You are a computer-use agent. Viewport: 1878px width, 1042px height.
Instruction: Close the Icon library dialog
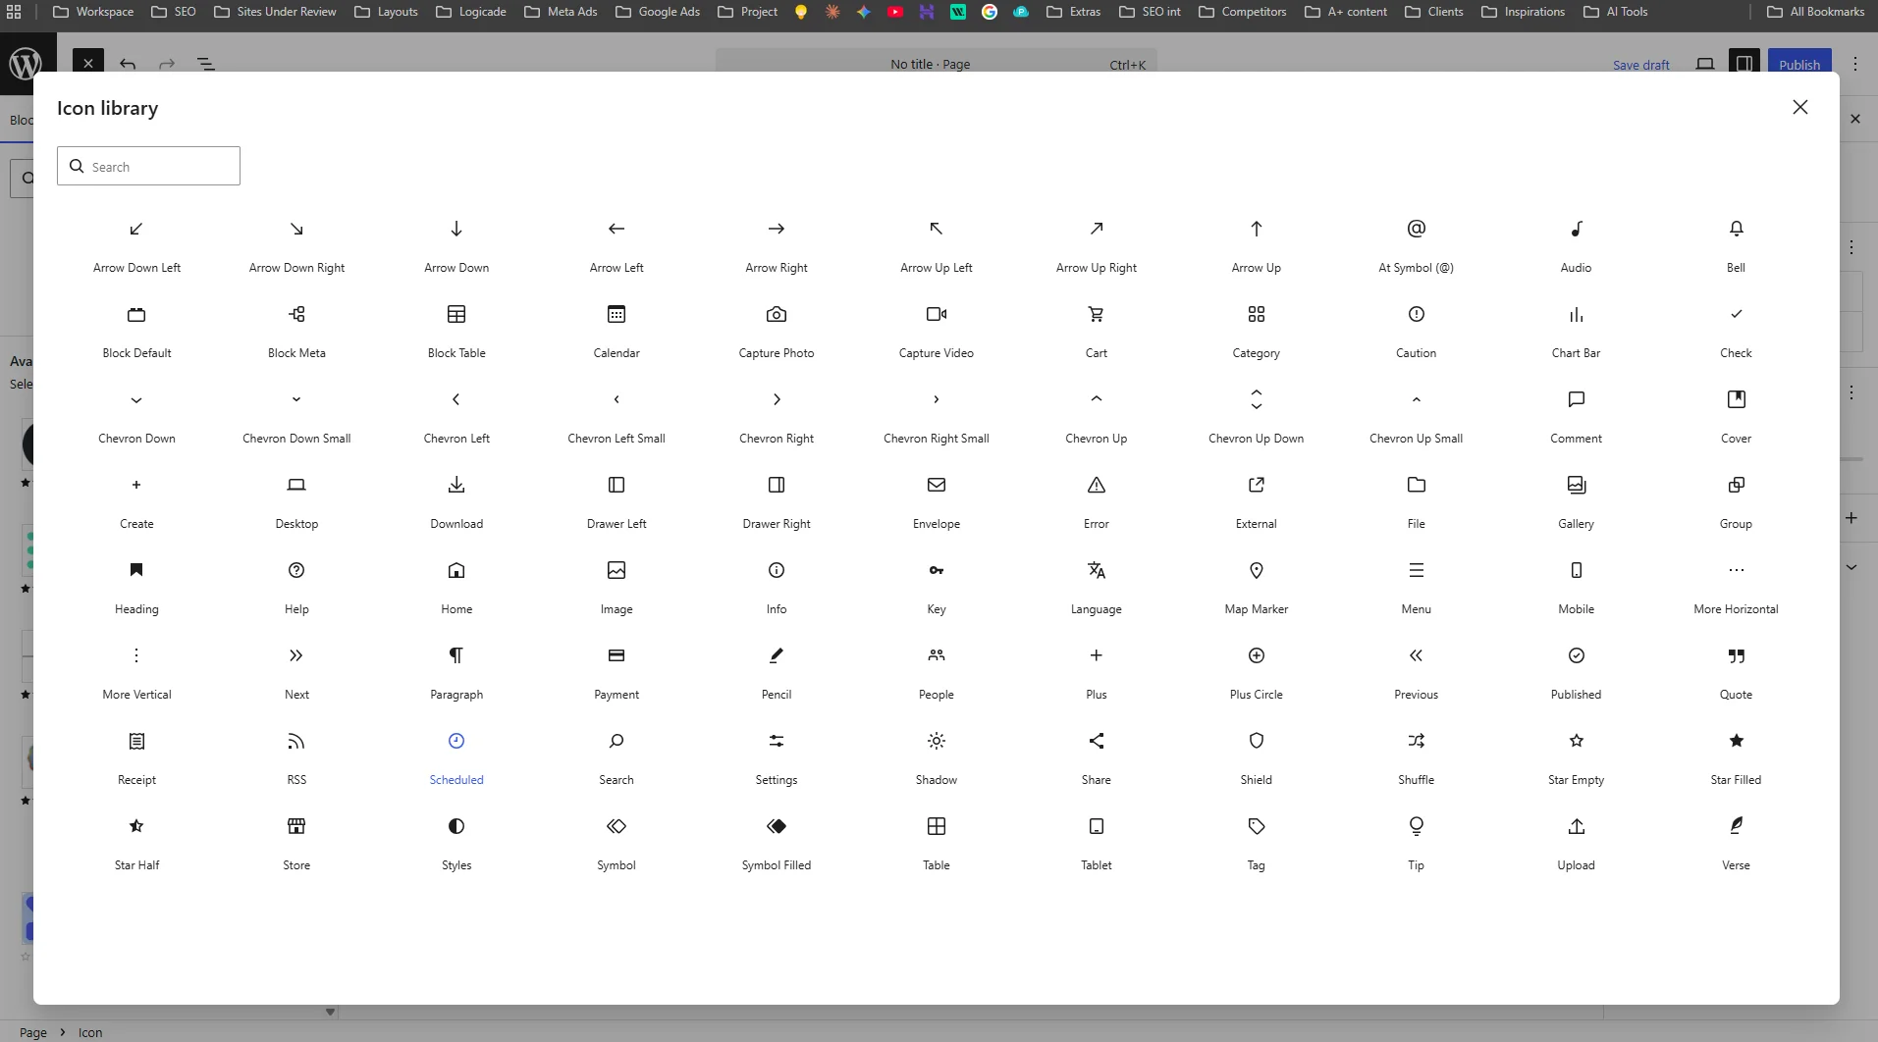1799,107
